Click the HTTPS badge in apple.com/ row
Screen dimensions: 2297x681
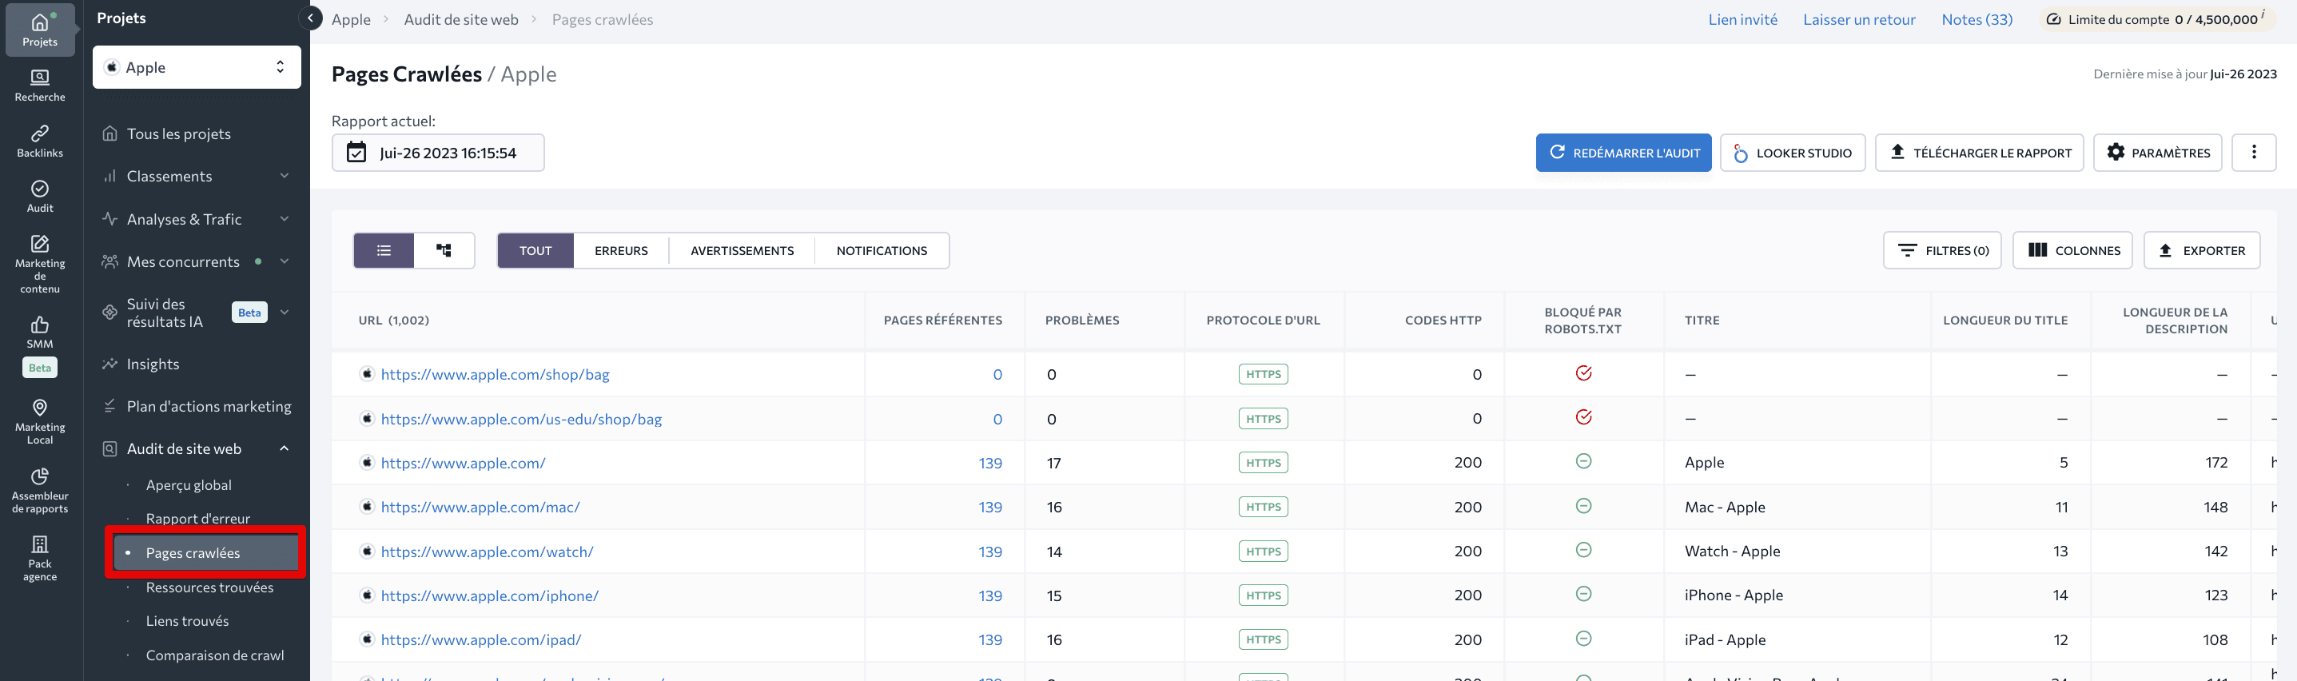[x=1264, y=463]
